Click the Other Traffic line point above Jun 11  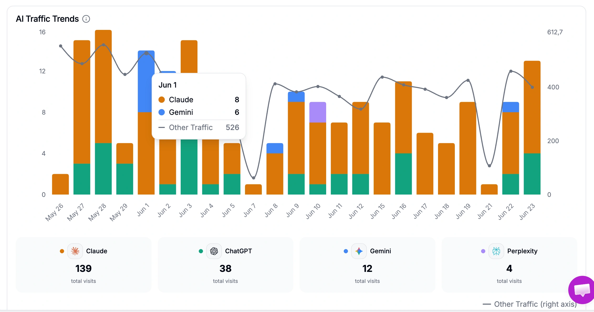pos(339,96)
